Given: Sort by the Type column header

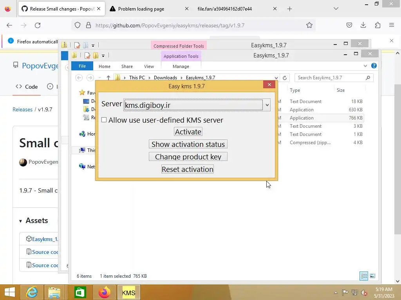Looking at the screenshot, I should pyautogui.click(x=295, y=90).
